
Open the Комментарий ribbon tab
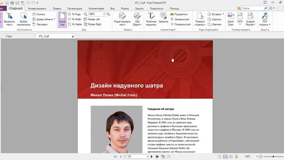tap(96, 8)
